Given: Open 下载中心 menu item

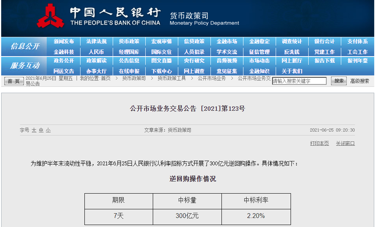Looking at the screenshot, I should [161, 71].
